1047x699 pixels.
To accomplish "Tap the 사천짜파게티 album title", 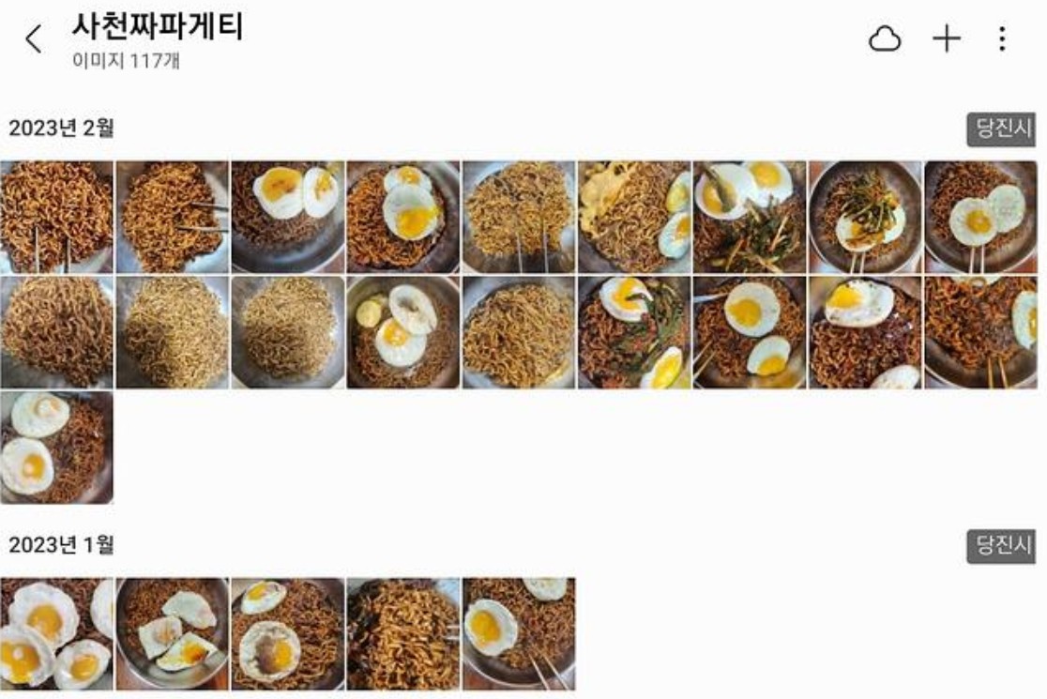I will 158,28.
